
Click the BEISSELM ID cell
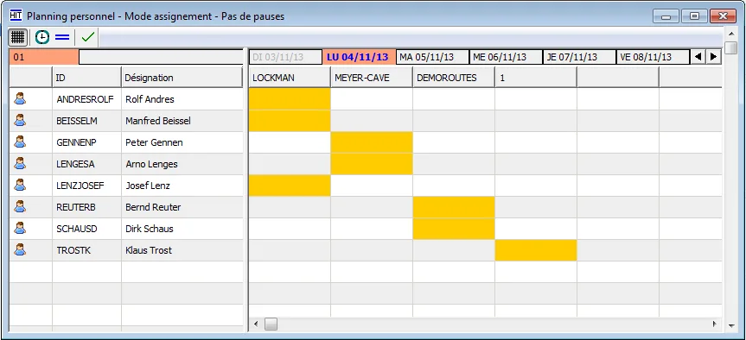86,121
